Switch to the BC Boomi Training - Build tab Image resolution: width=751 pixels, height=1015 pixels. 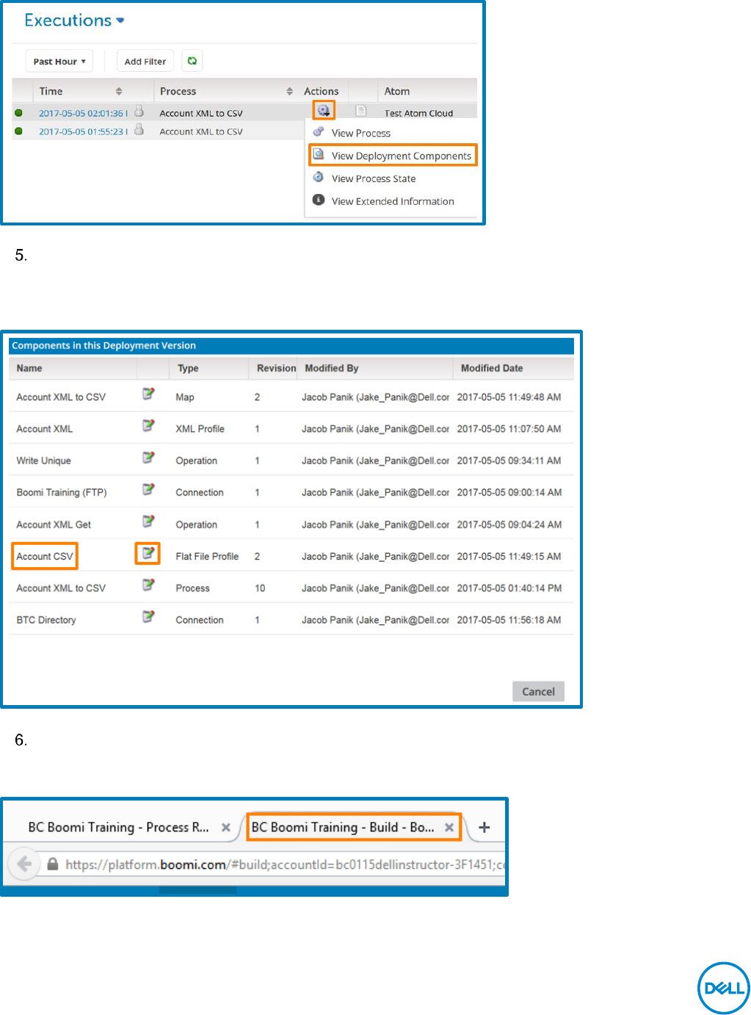(343, 827)
